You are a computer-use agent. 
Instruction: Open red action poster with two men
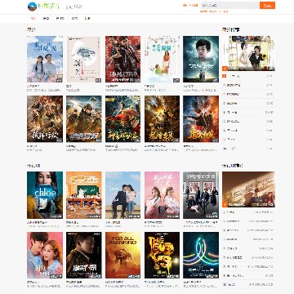123,59
